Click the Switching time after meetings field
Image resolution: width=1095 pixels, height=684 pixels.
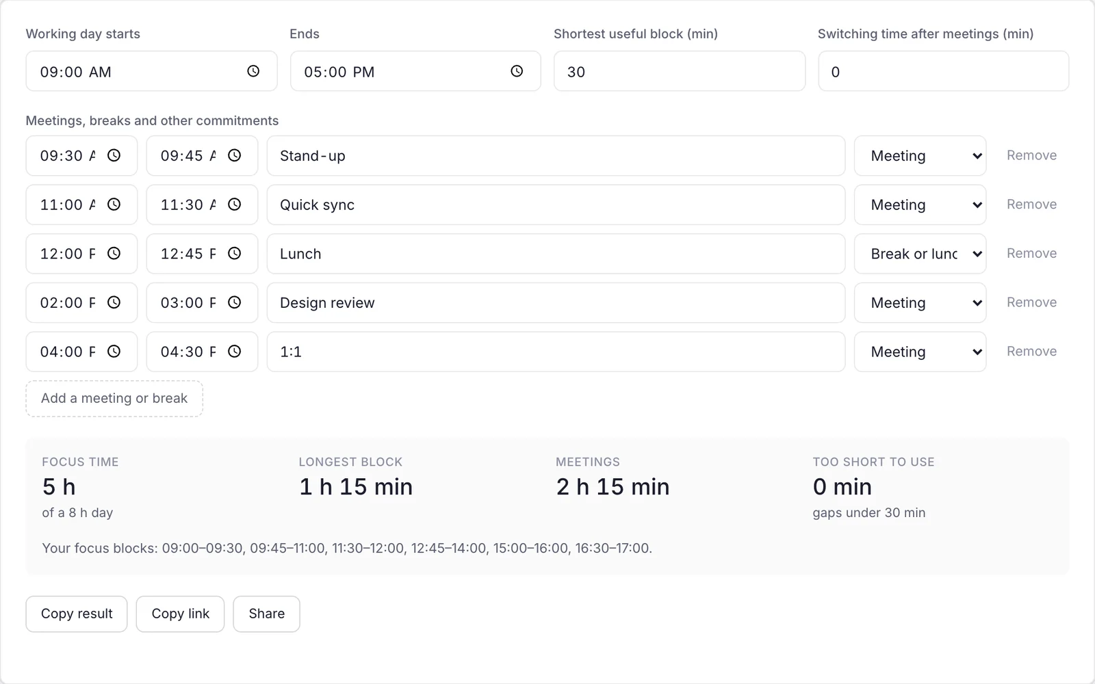[944, 71]
